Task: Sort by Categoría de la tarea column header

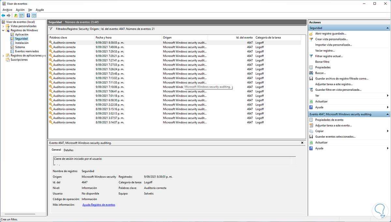Action: coord(277,37)
